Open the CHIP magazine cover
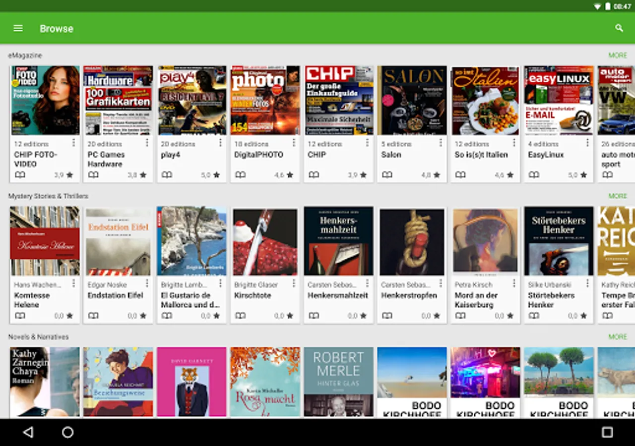The height and width of the screenshot is (446, 635). tap(338, 100)
